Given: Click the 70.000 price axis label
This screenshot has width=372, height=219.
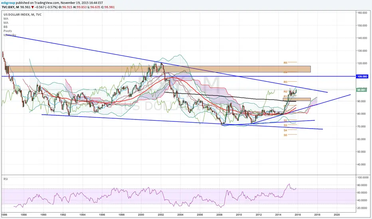Looking at the screenshot, I should 362,127.
